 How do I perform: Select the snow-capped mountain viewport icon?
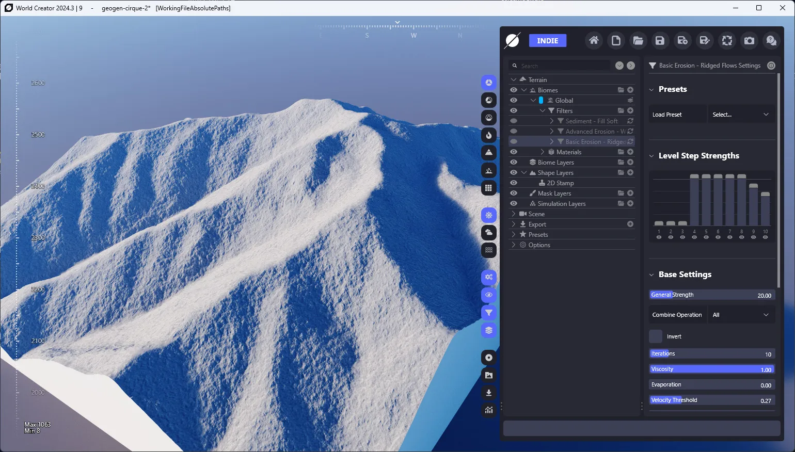489,153
